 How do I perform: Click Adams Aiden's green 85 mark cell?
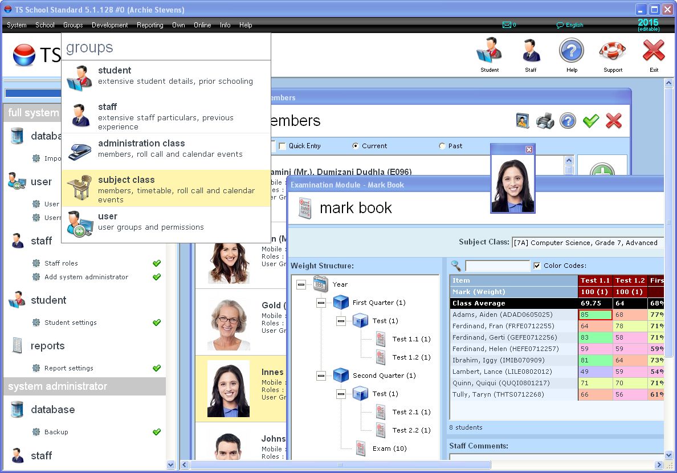595,315
